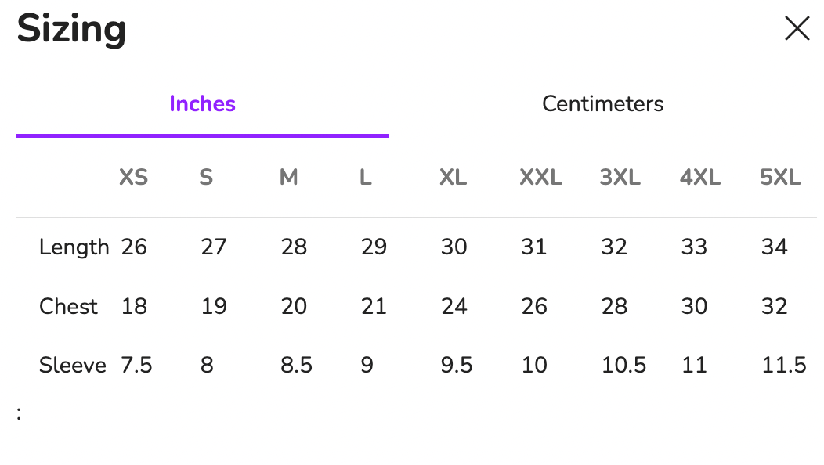Select the 4XL size column header
Screen dimensions: 824x465
point(699,178)
